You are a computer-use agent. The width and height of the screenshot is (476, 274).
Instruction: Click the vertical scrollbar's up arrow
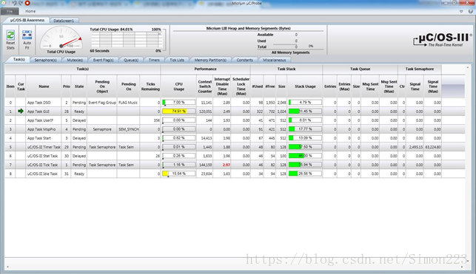[x=468, y=67]
